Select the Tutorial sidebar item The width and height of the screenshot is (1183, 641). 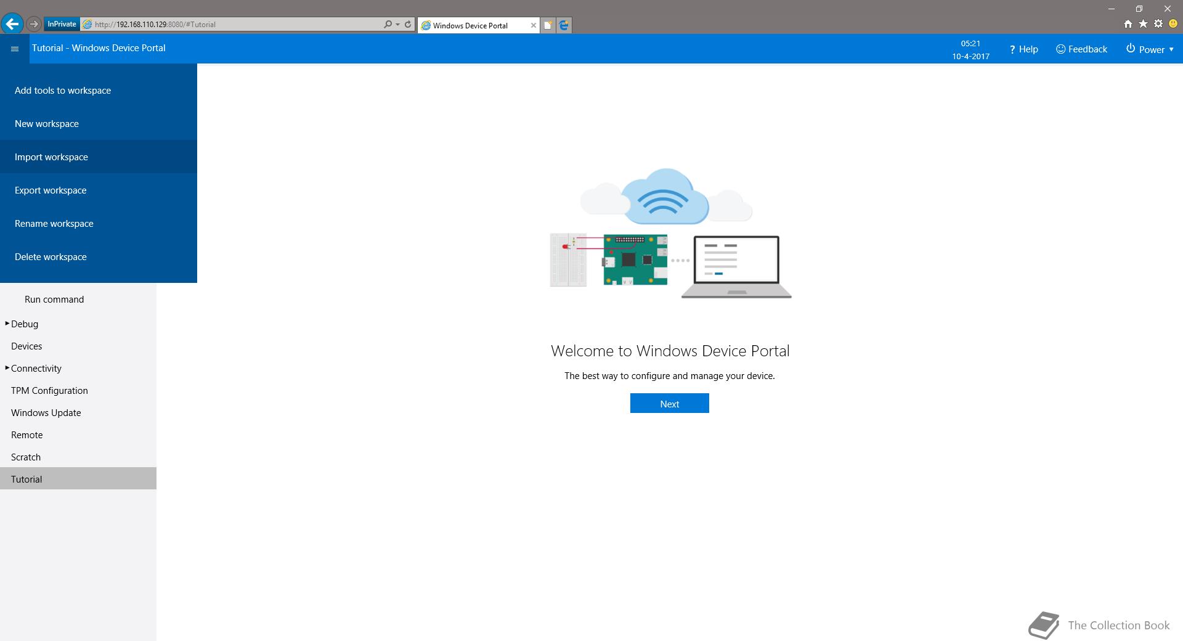click(x=78, y=479)
